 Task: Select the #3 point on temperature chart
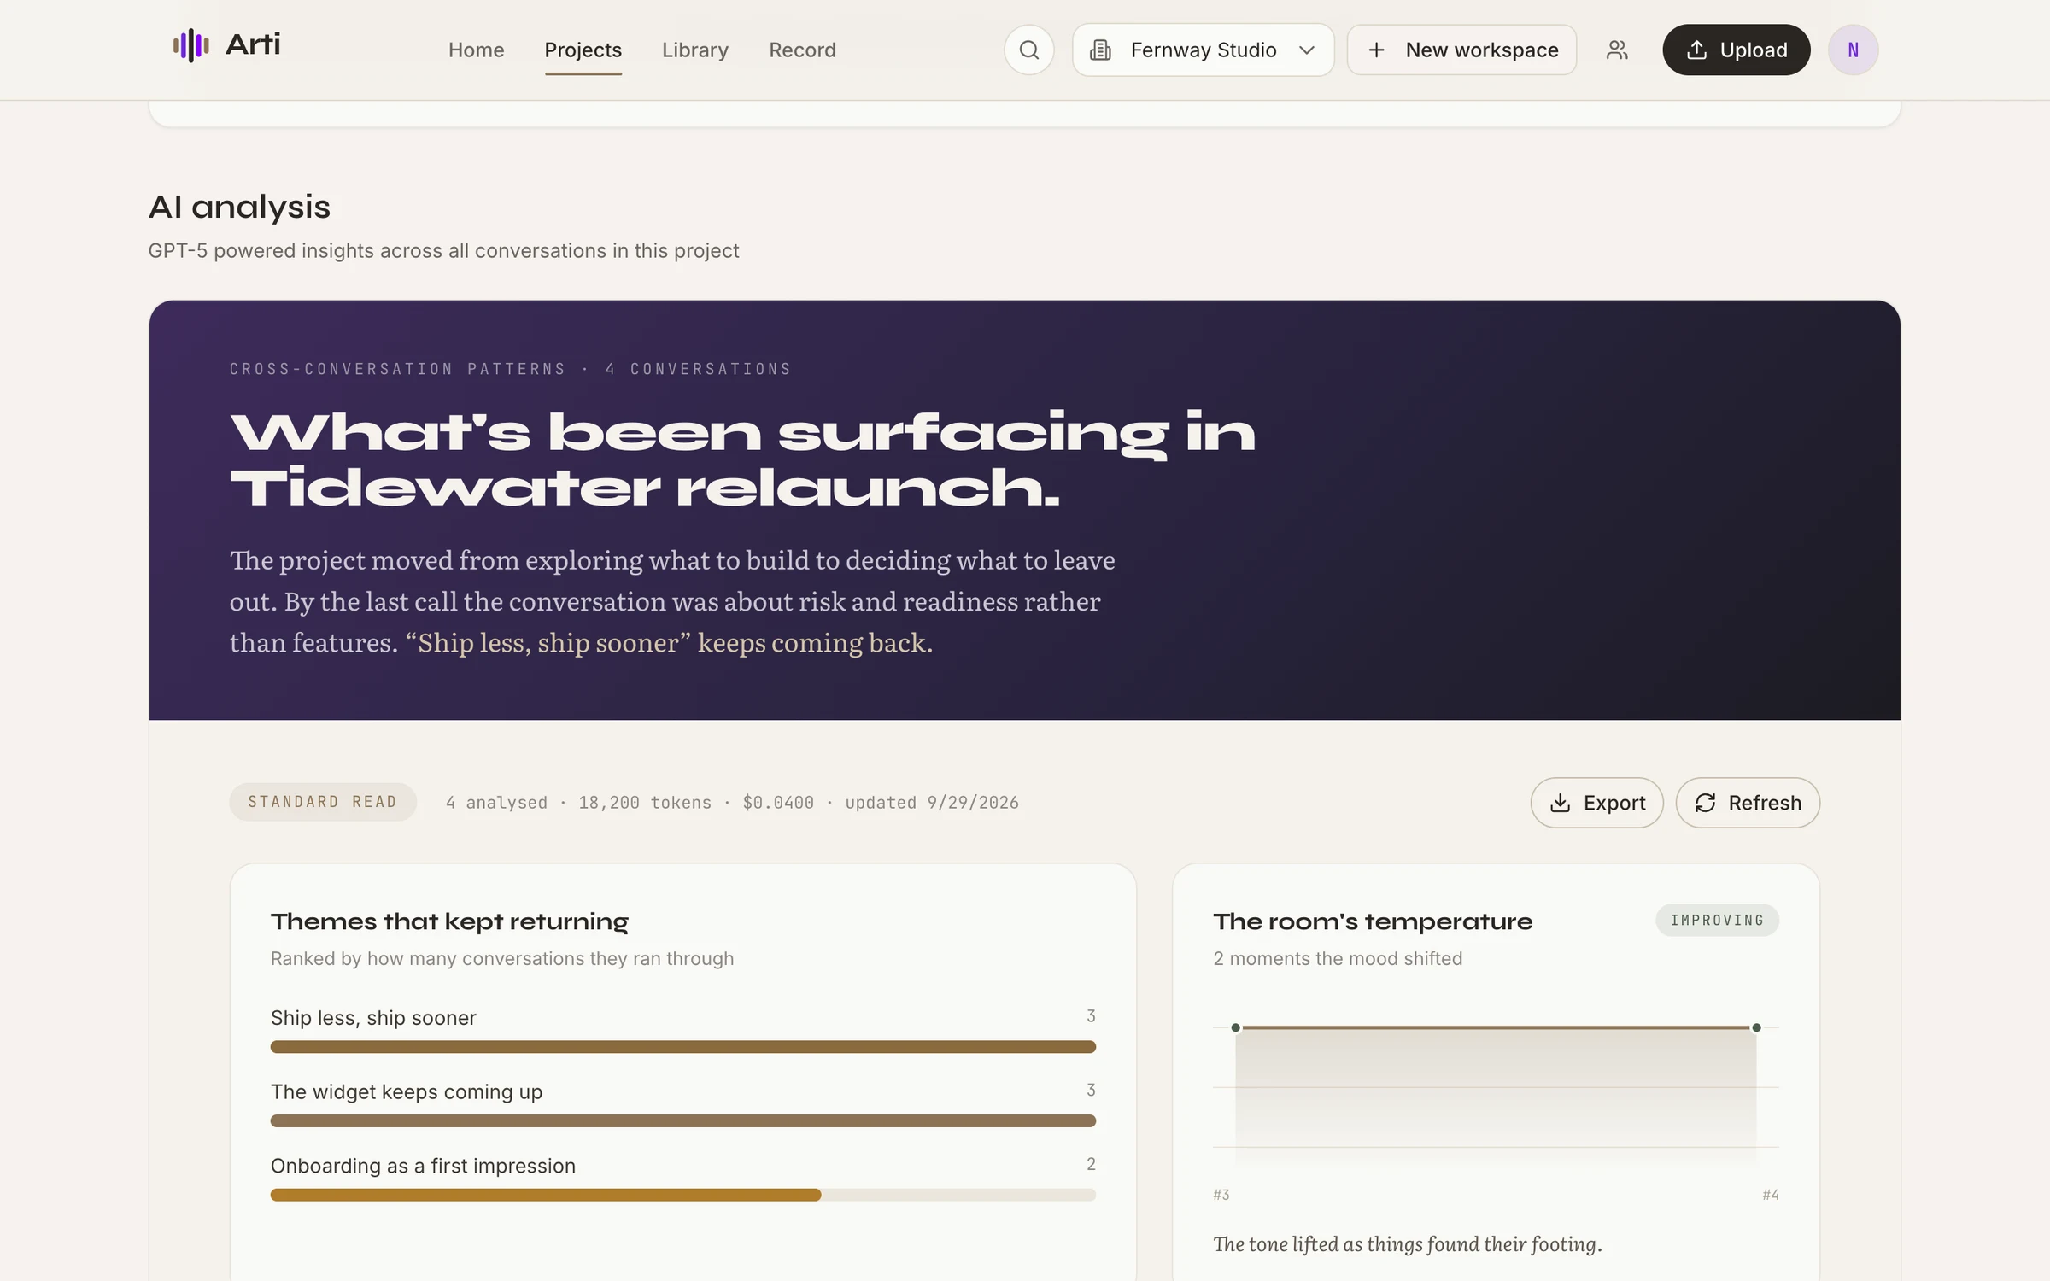coord(1235,1027)
